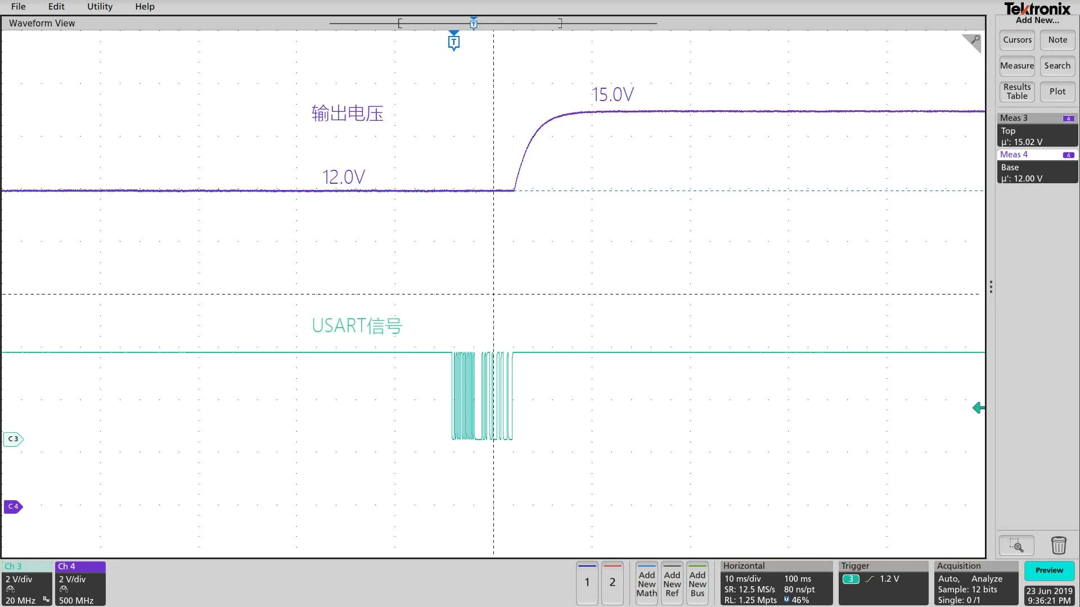
Task: Open the Trigger settings badge
Action: 883,583
